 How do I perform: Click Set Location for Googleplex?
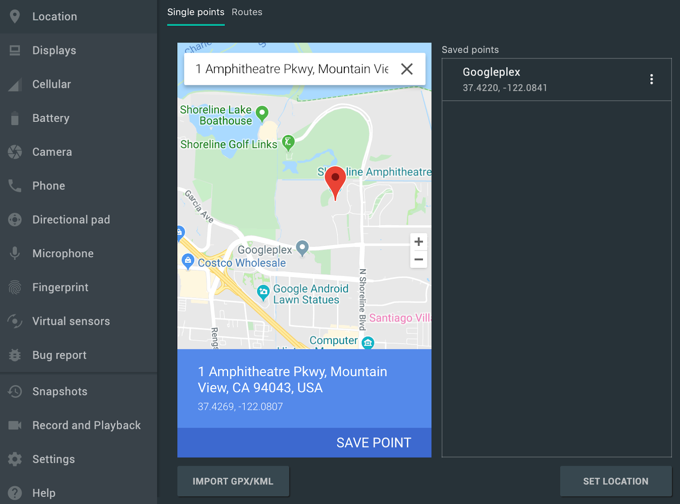point(615,481)
